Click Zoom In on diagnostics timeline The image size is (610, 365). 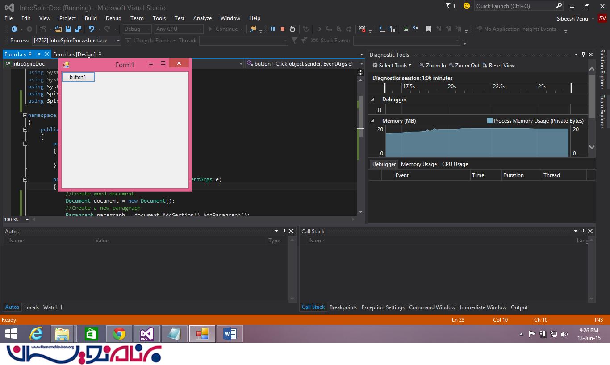coord(432,66)
